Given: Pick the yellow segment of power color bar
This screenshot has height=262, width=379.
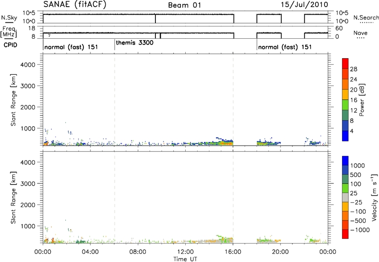Looking at the screenshot, I should 345,94.
